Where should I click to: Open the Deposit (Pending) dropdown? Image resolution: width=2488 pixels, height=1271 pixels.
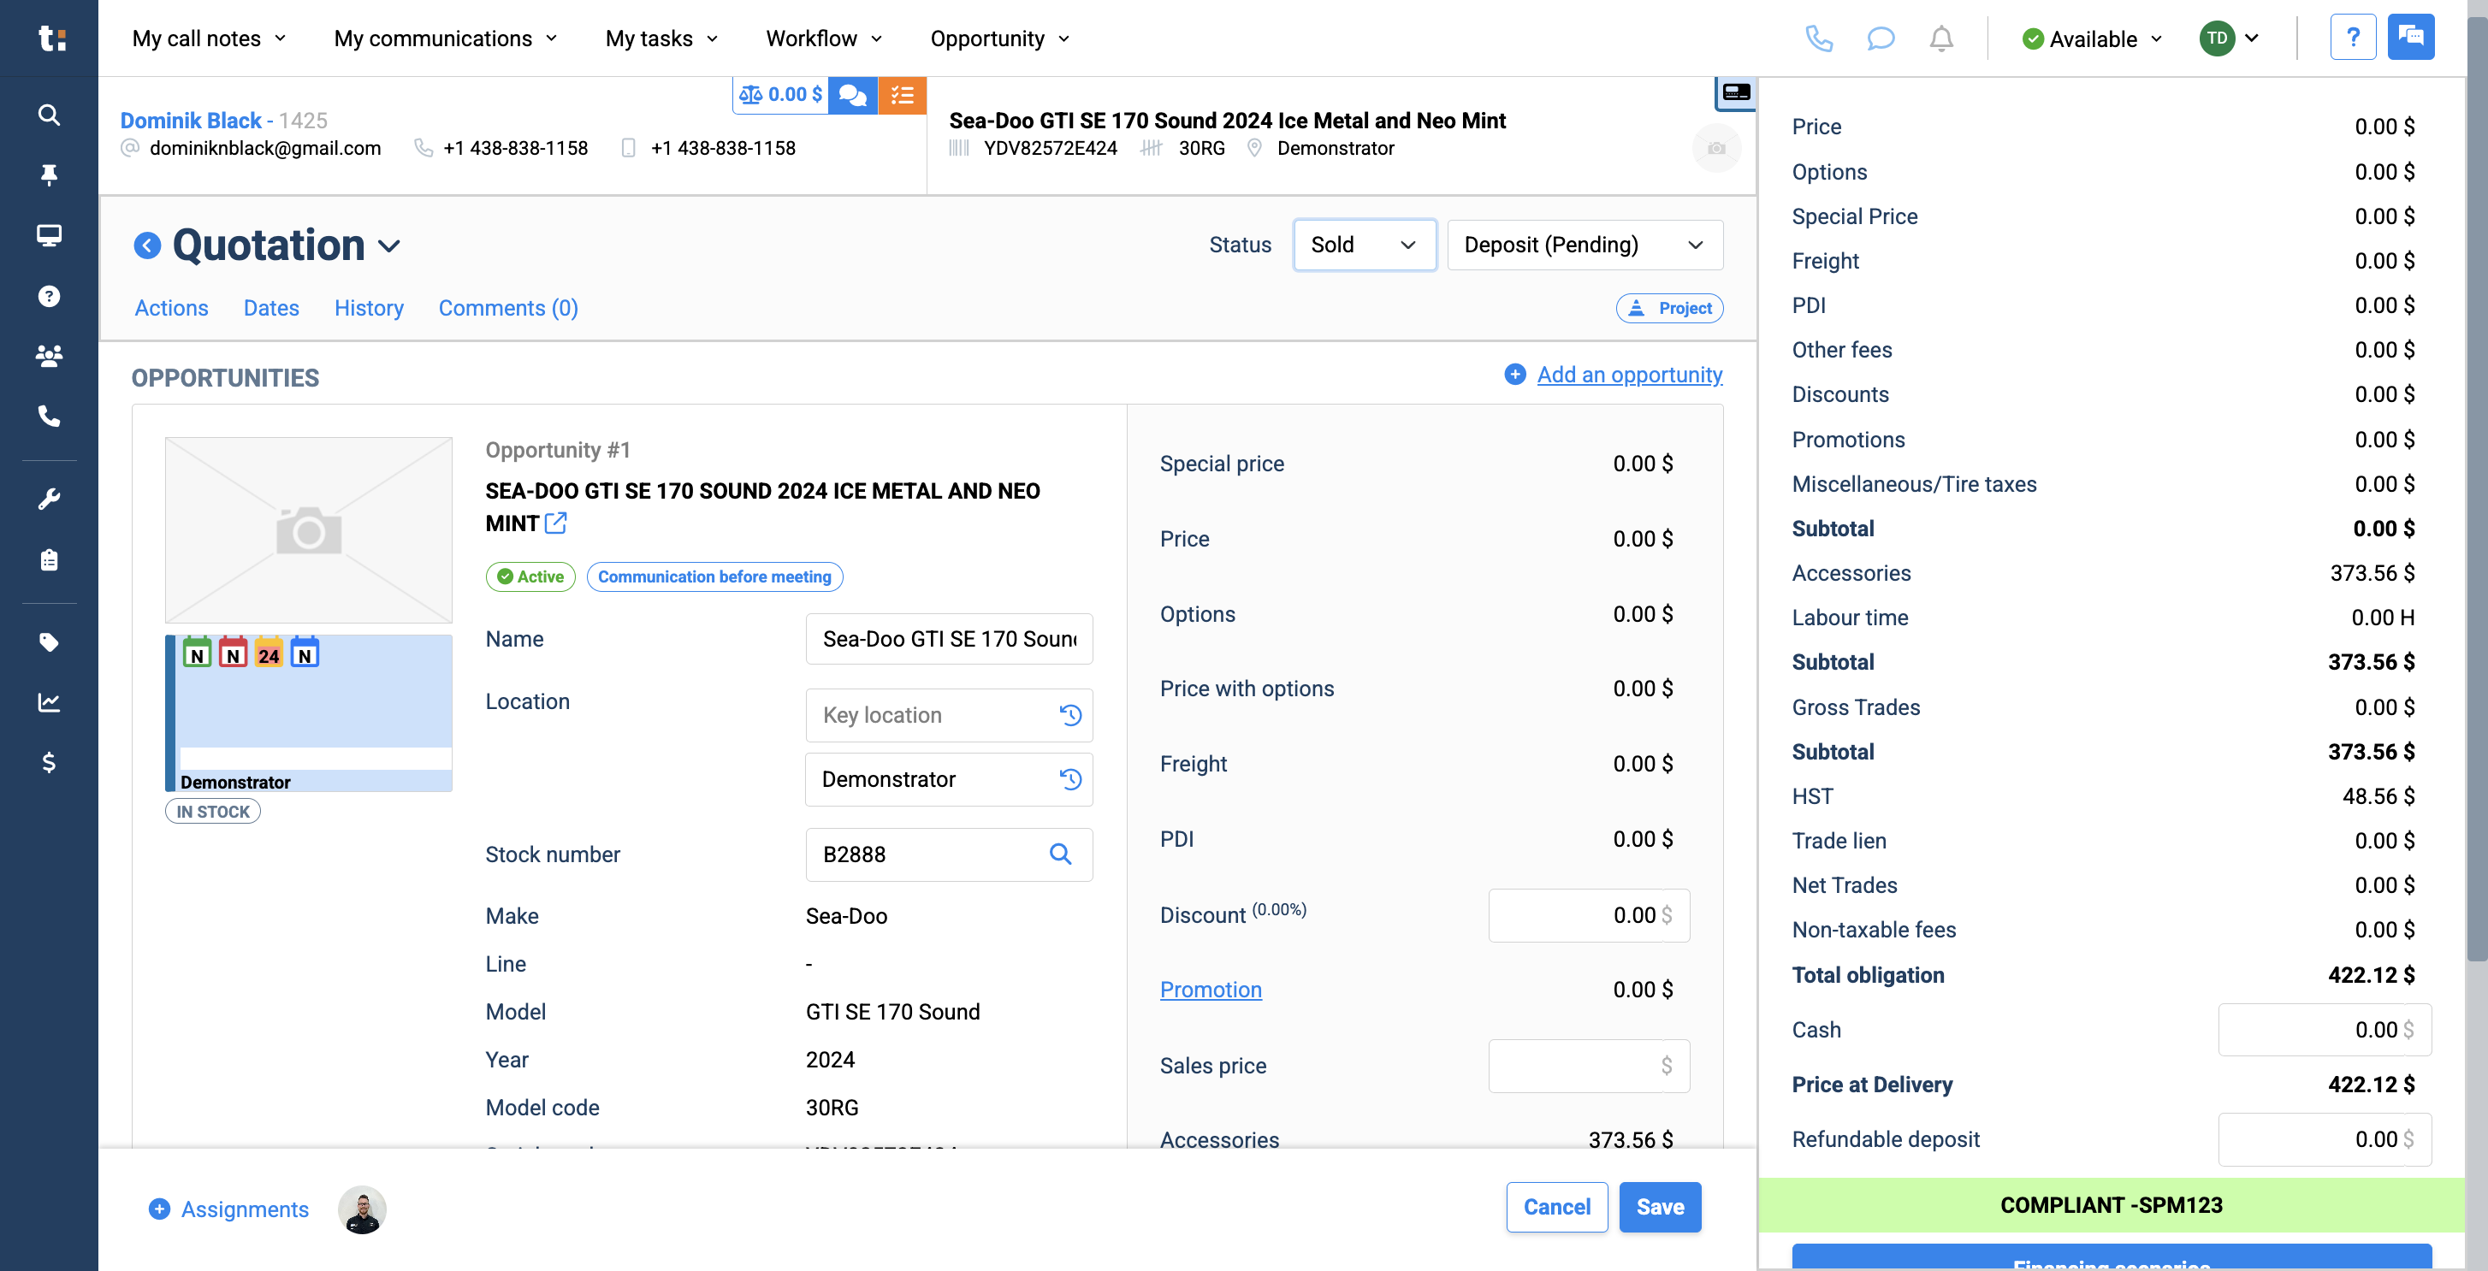[x=1584, y=245]
